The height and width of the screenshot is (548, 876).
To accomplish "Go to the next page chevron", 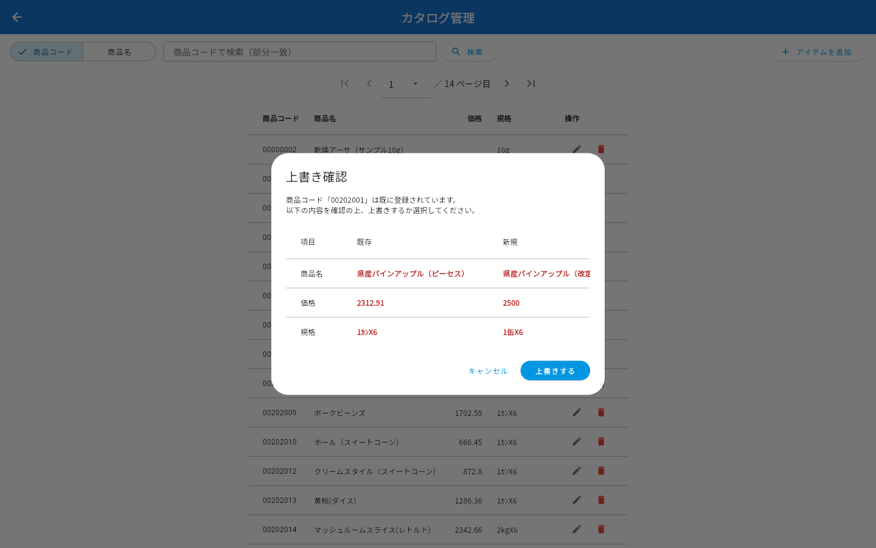I will [507, 83].
